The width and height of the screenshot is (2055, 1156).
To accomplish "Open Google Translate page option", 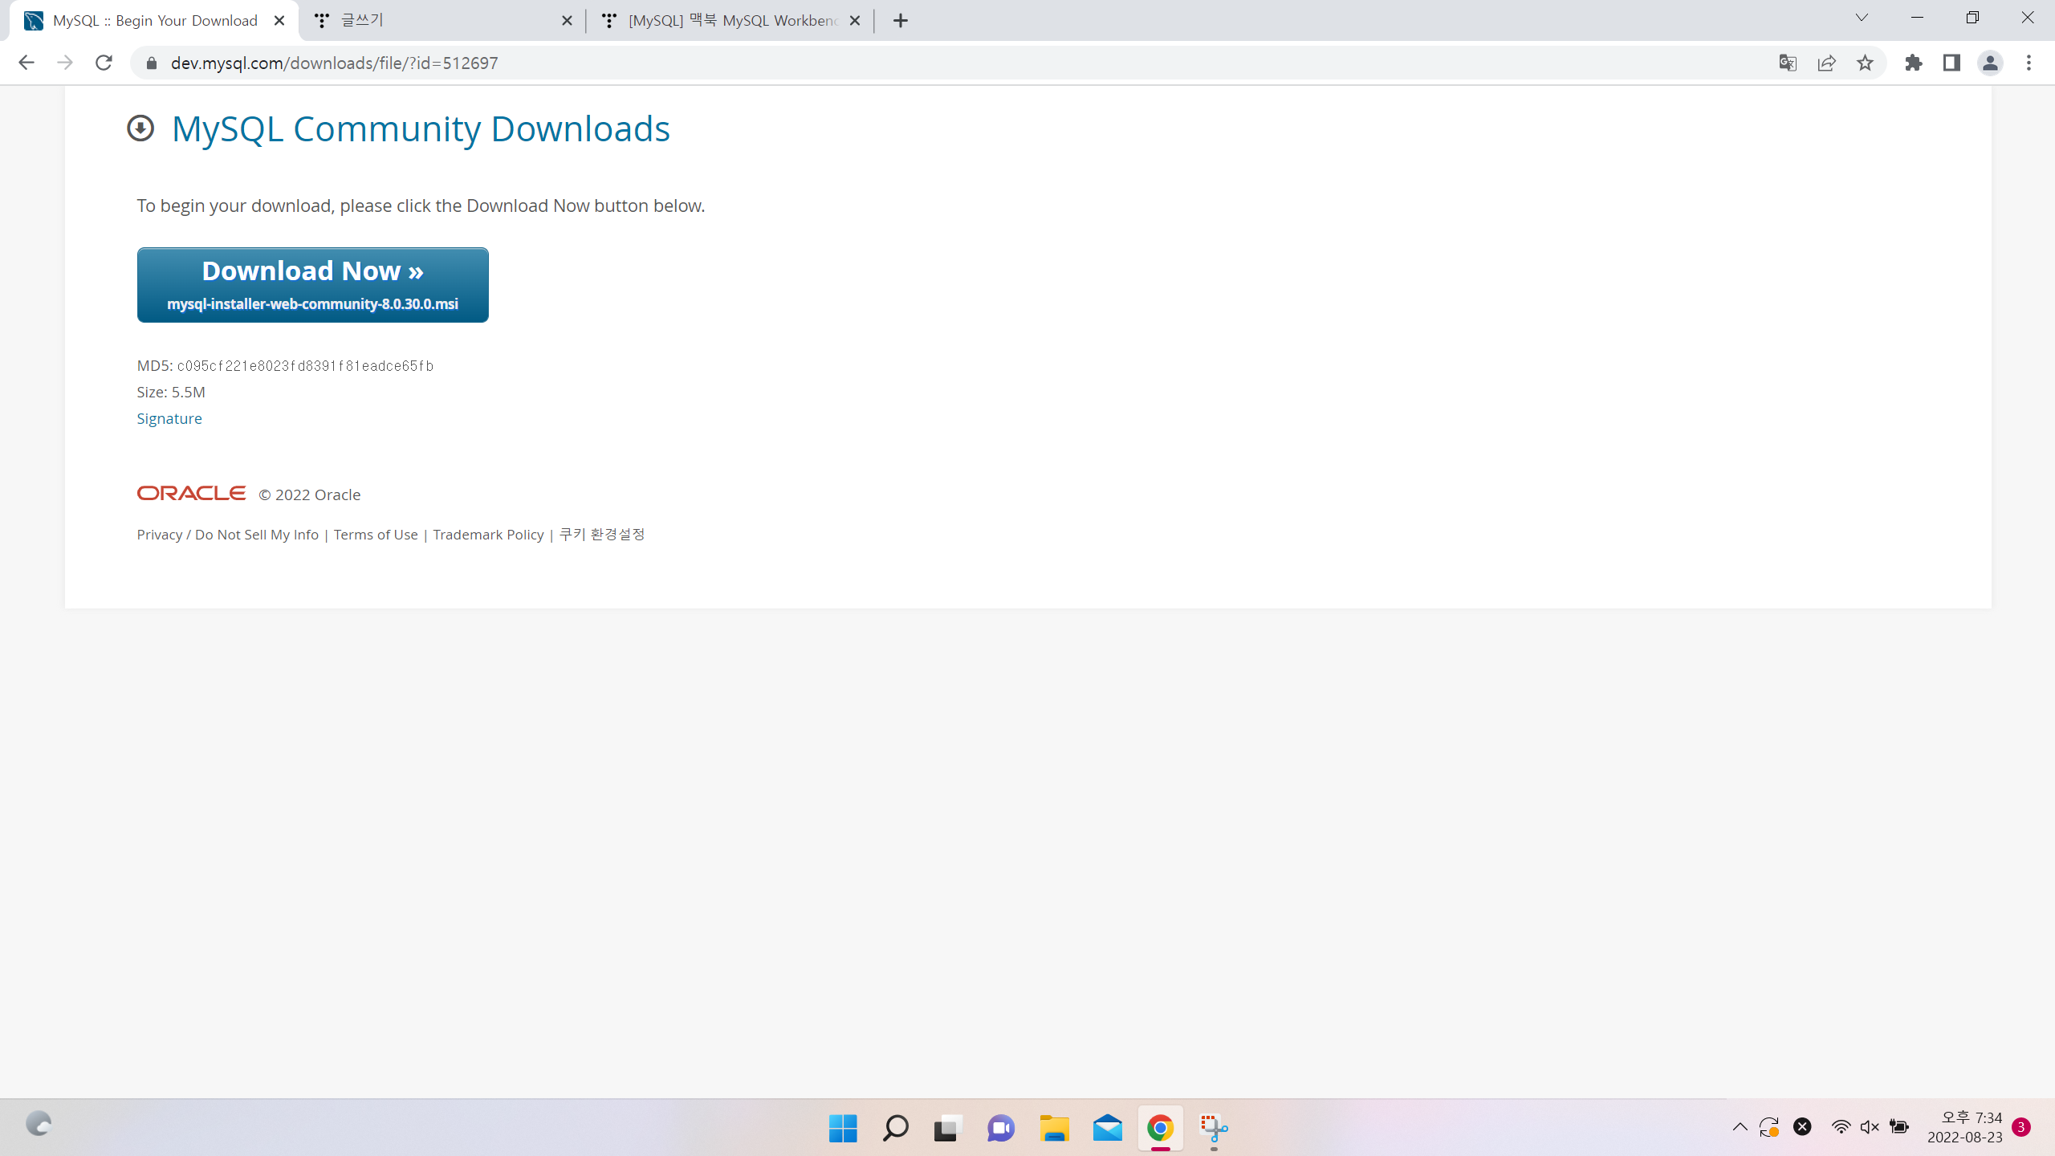I will pyautogui.click(x=1788, y=63).
